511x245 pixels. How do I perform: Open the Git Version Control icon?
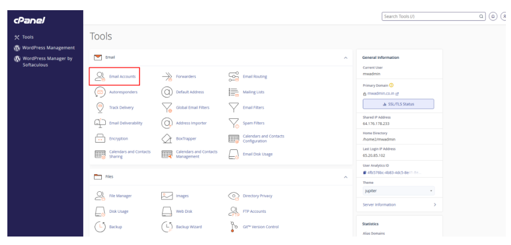(x=233, y=227)
